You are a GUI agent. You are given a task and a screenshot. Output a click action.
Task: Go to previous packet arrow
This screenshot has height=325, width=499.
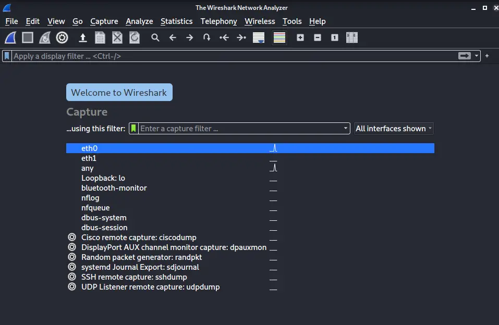point(173,37)
